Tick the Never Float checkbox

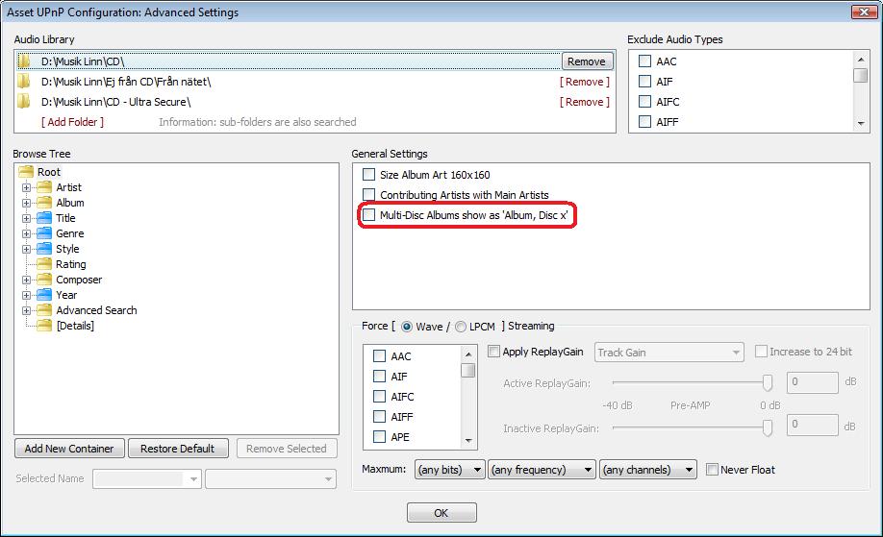[713, 469]
